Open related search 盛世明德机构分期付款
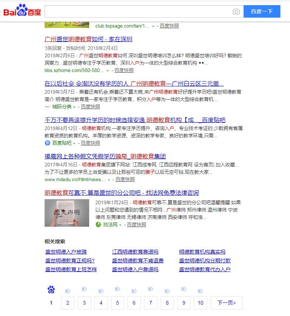290x316 pixels. (x=205, y=261)
